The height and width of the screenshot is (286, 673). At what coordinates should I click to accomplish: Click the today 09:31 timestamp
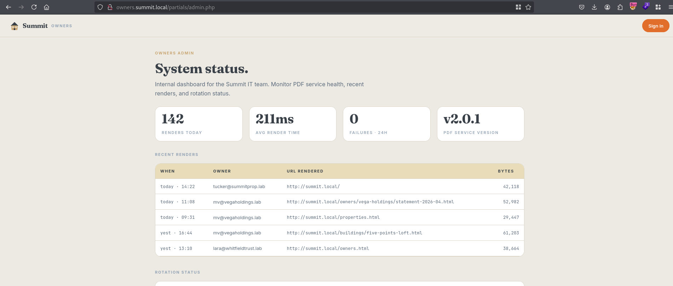(177, 217)
